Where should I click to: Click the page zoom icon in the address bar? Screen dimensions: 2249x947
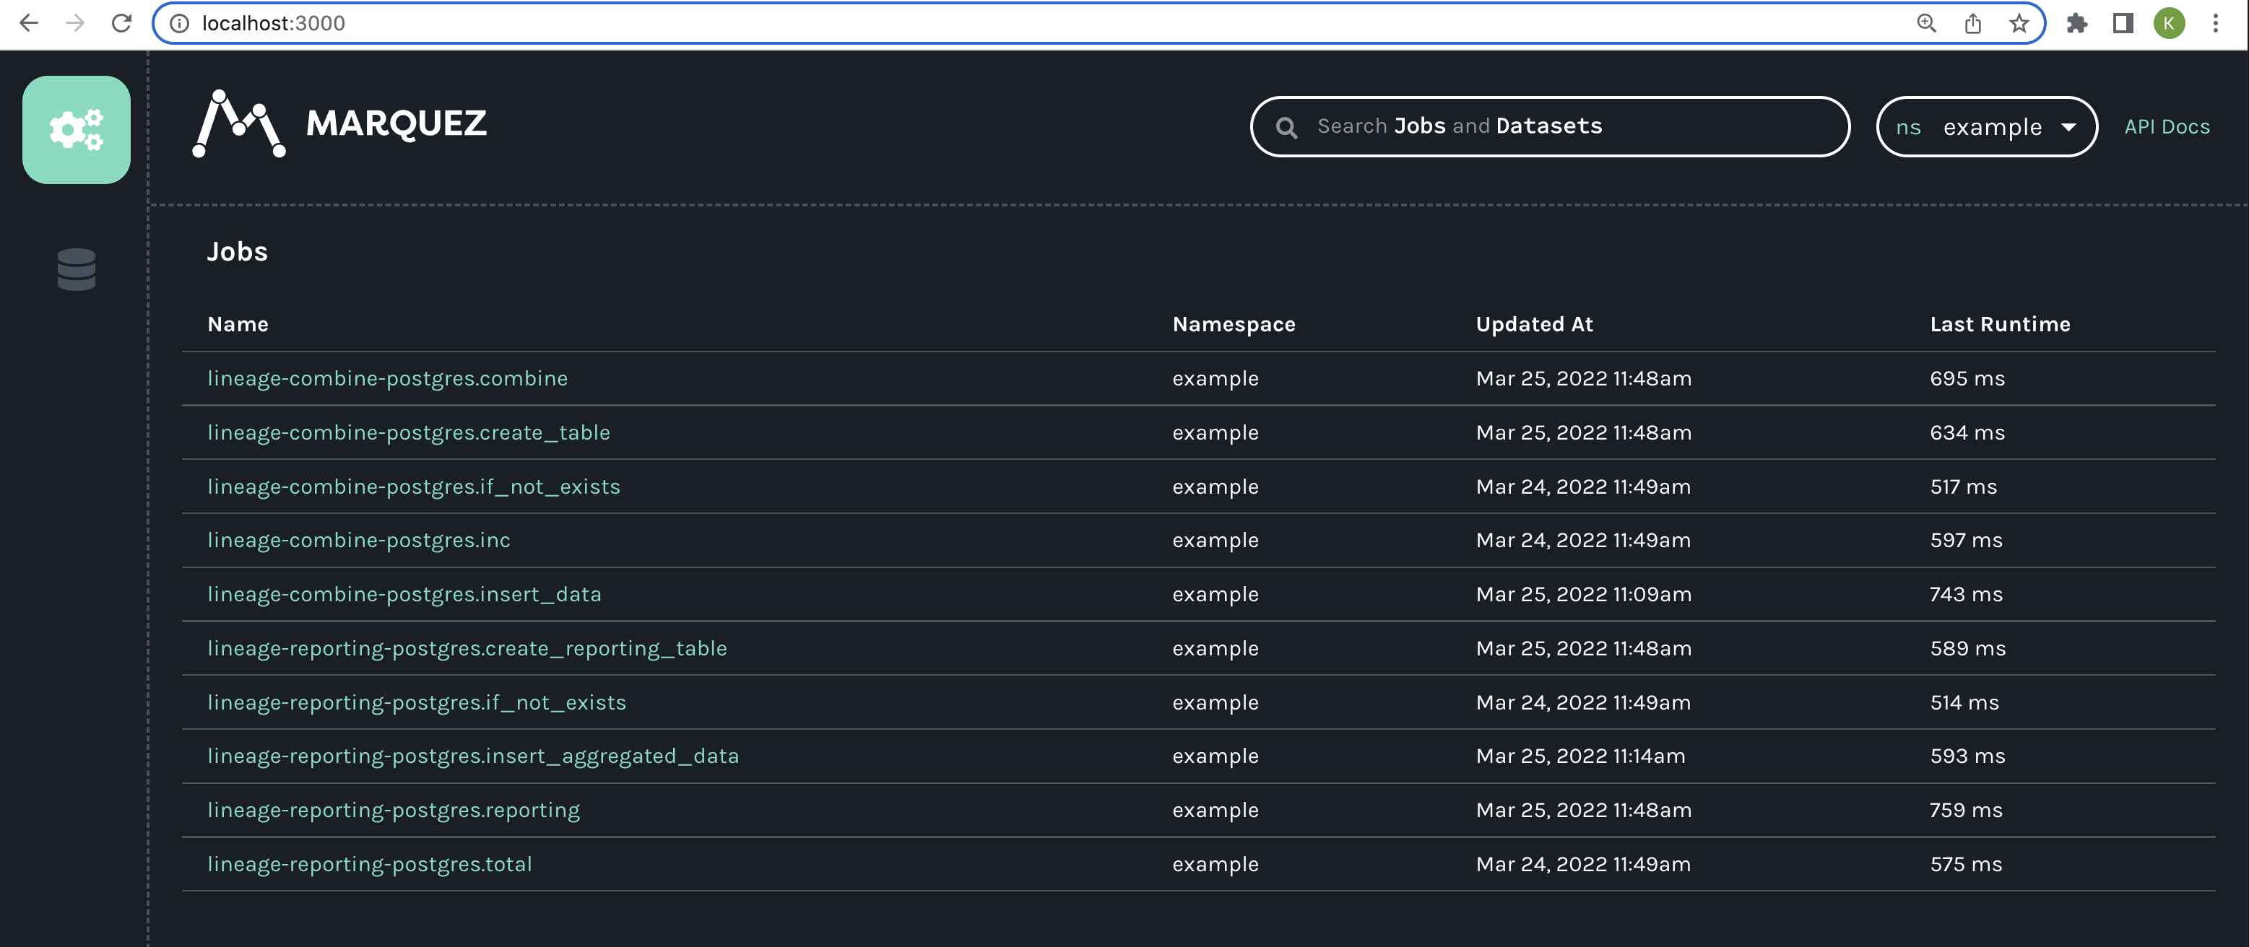[x=1926, y=24]
